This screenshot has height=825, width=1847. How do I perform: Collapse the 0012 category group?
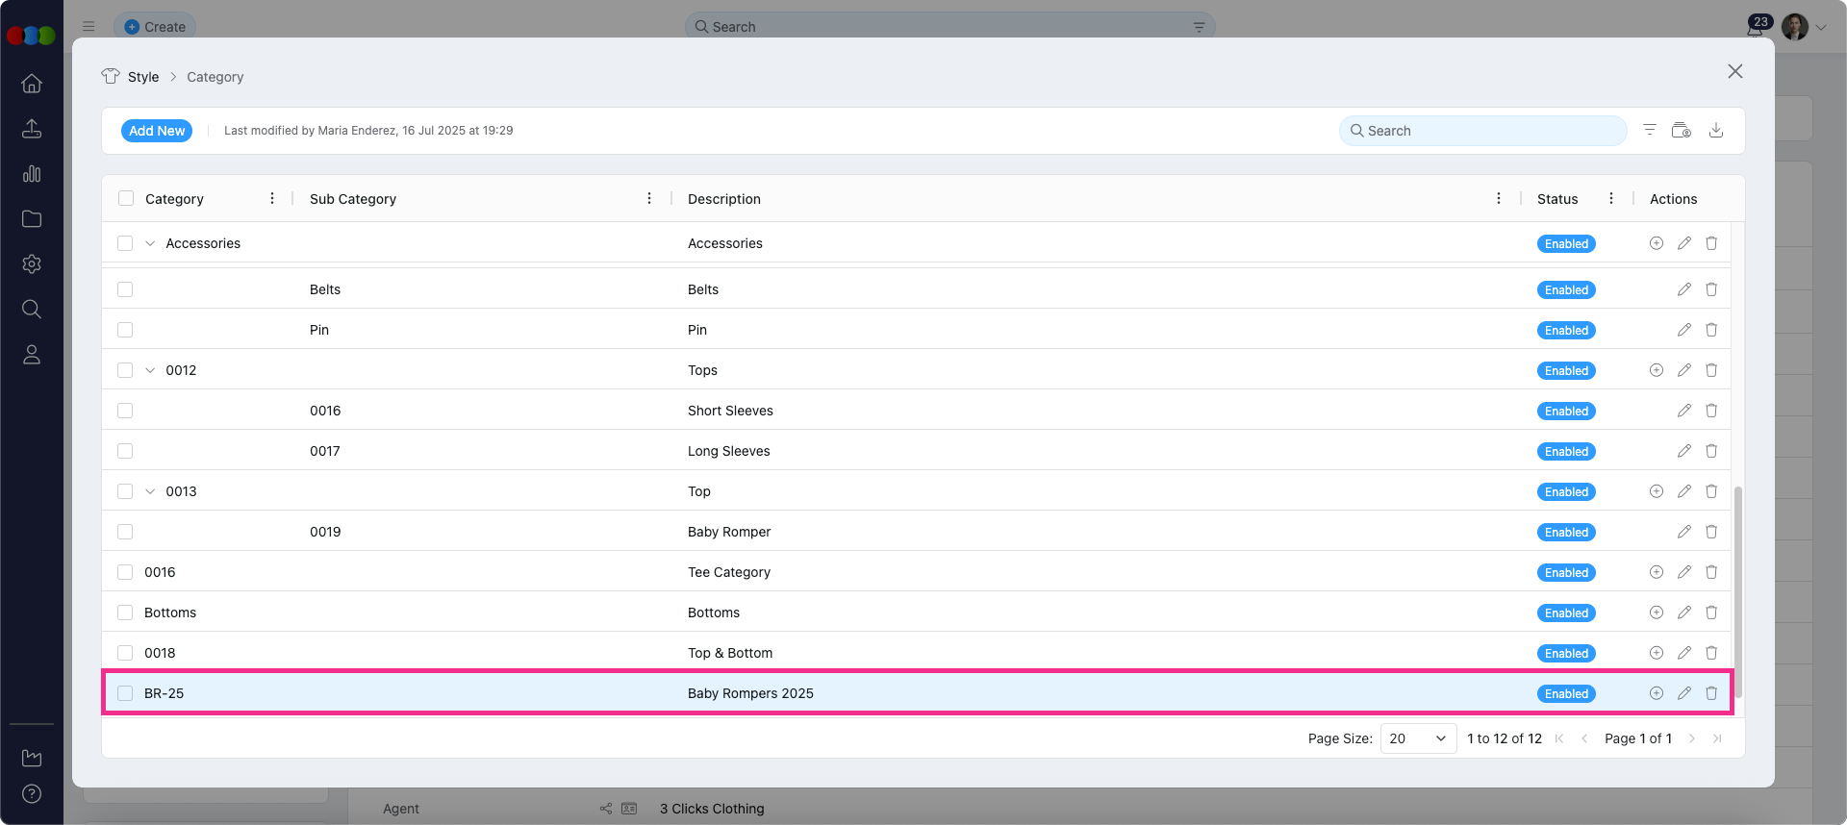pos(150,370)
